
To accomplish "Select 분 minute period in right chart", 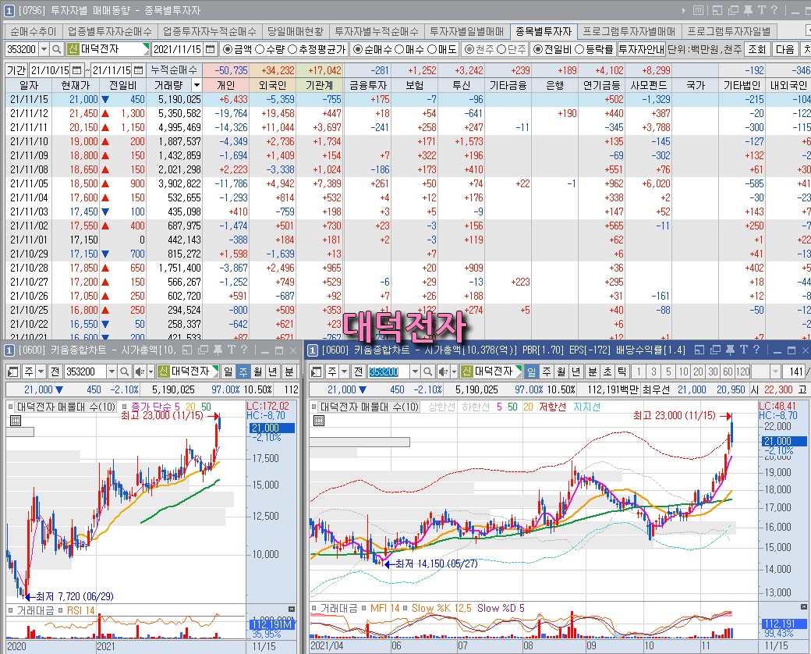I will 593,371.
